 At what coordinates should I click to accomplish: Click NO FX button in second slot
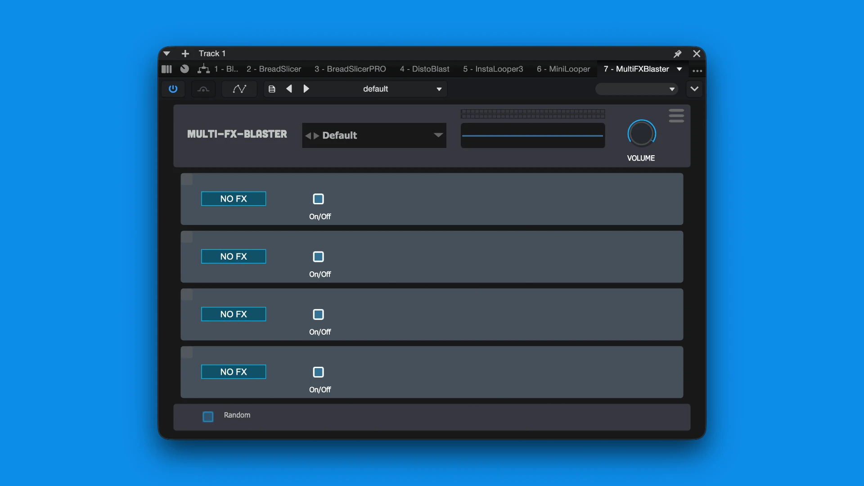[234, 256]
